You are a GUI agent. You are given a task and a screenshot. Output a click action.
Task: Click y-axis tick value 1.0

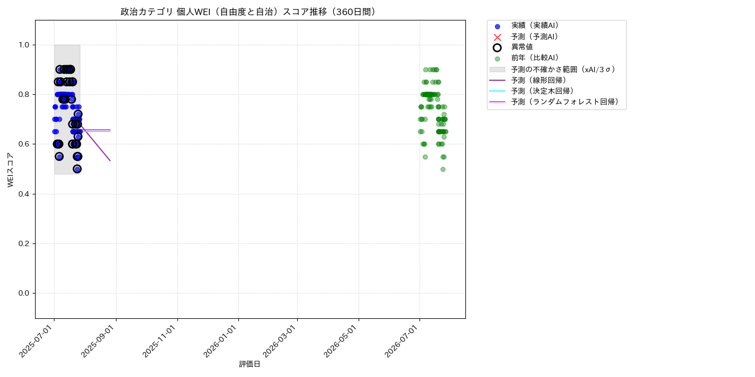(x=25, y=45)
